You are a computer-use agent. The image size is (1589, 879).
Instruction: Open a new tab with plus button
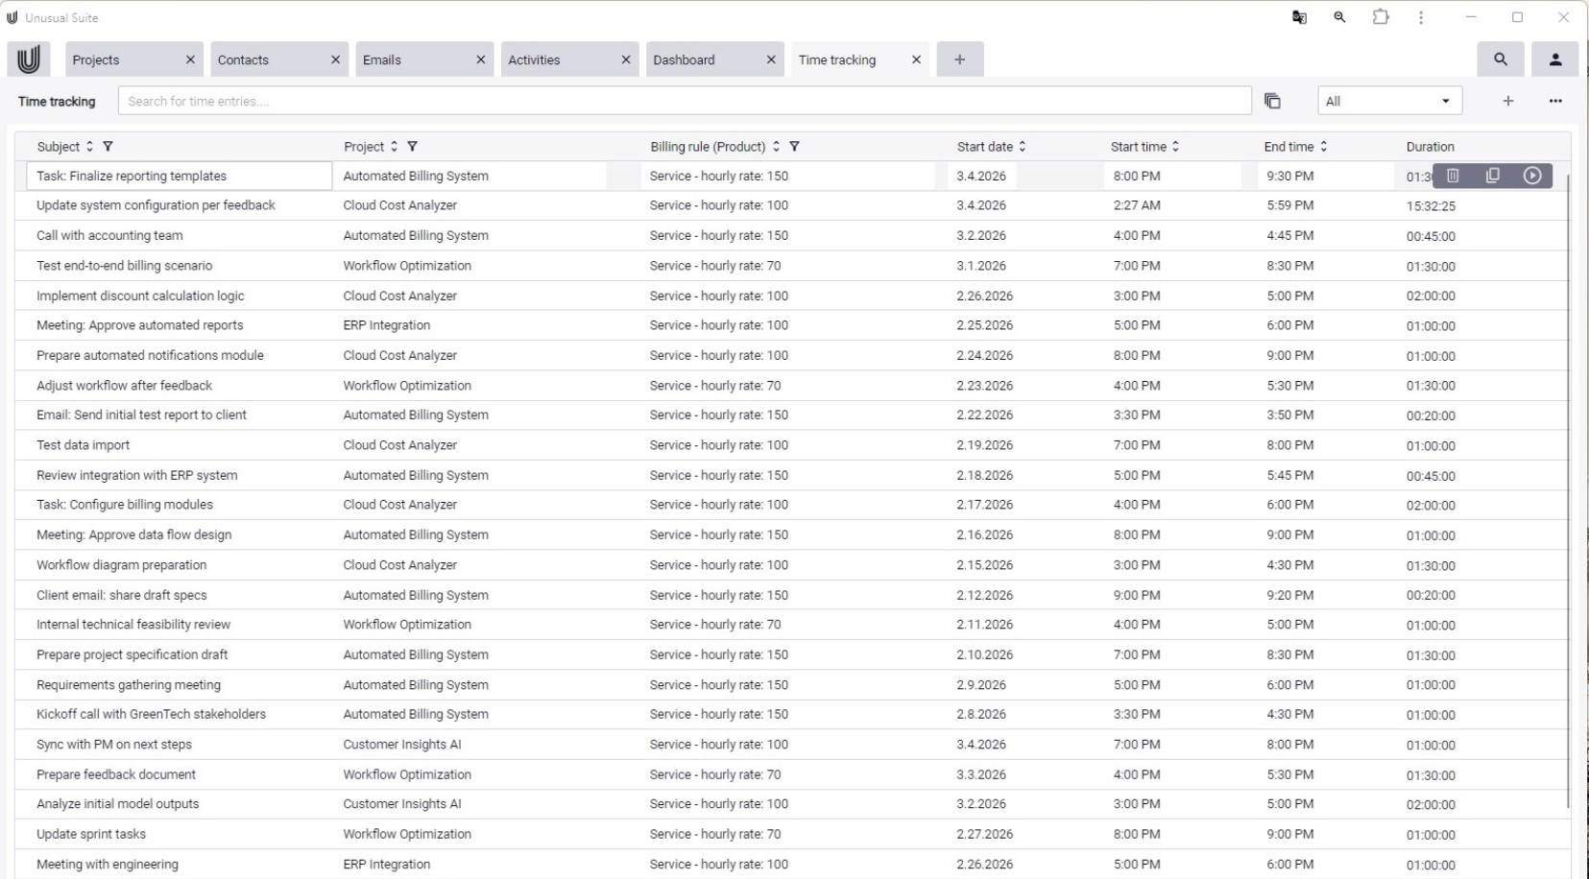click(959, 59)
